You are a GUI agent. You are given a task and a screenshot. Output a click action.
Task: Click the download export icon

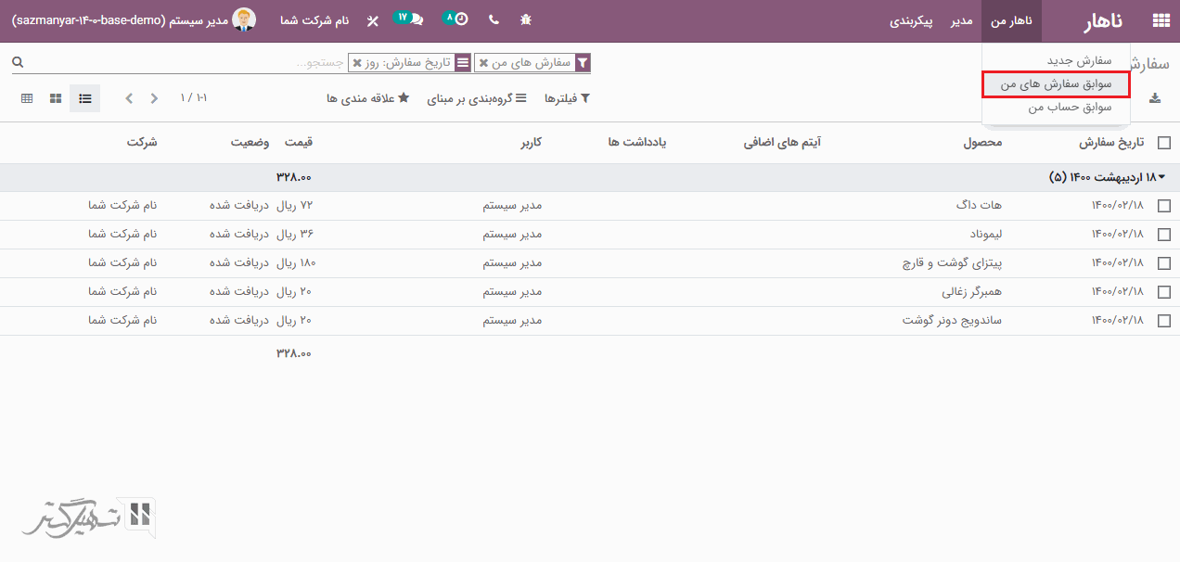tap(1155, 98)
